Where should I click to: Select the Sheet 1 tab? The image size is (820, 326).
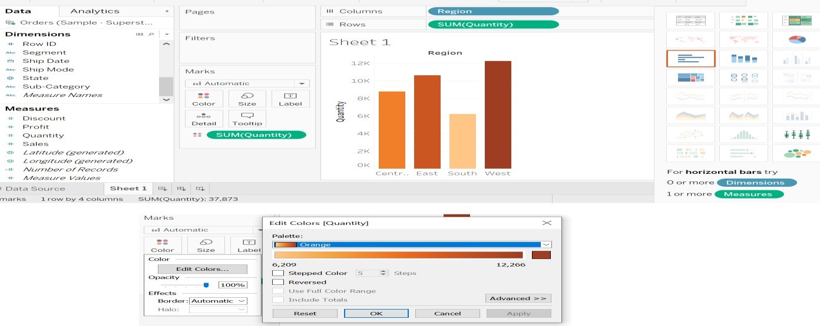point(128,189)
